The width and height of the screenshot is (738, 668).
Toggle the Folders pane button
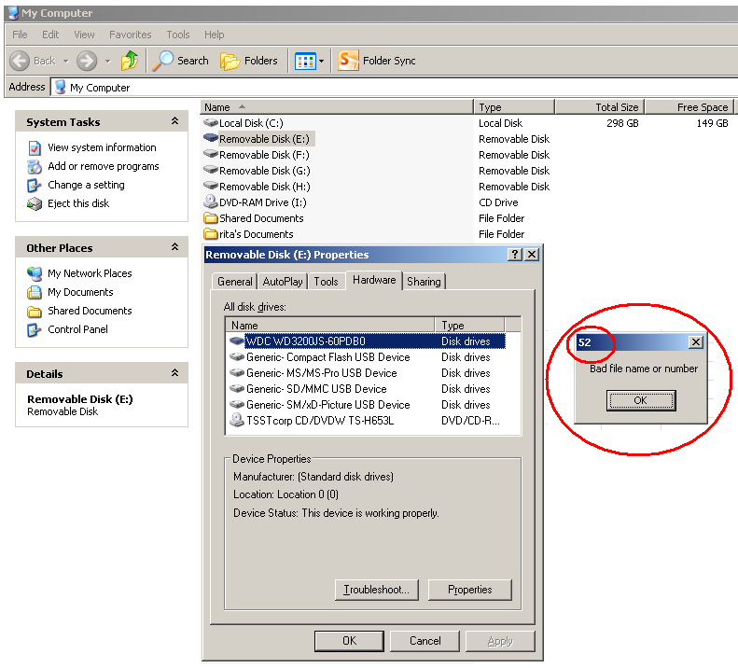click(x=249, y=61)
